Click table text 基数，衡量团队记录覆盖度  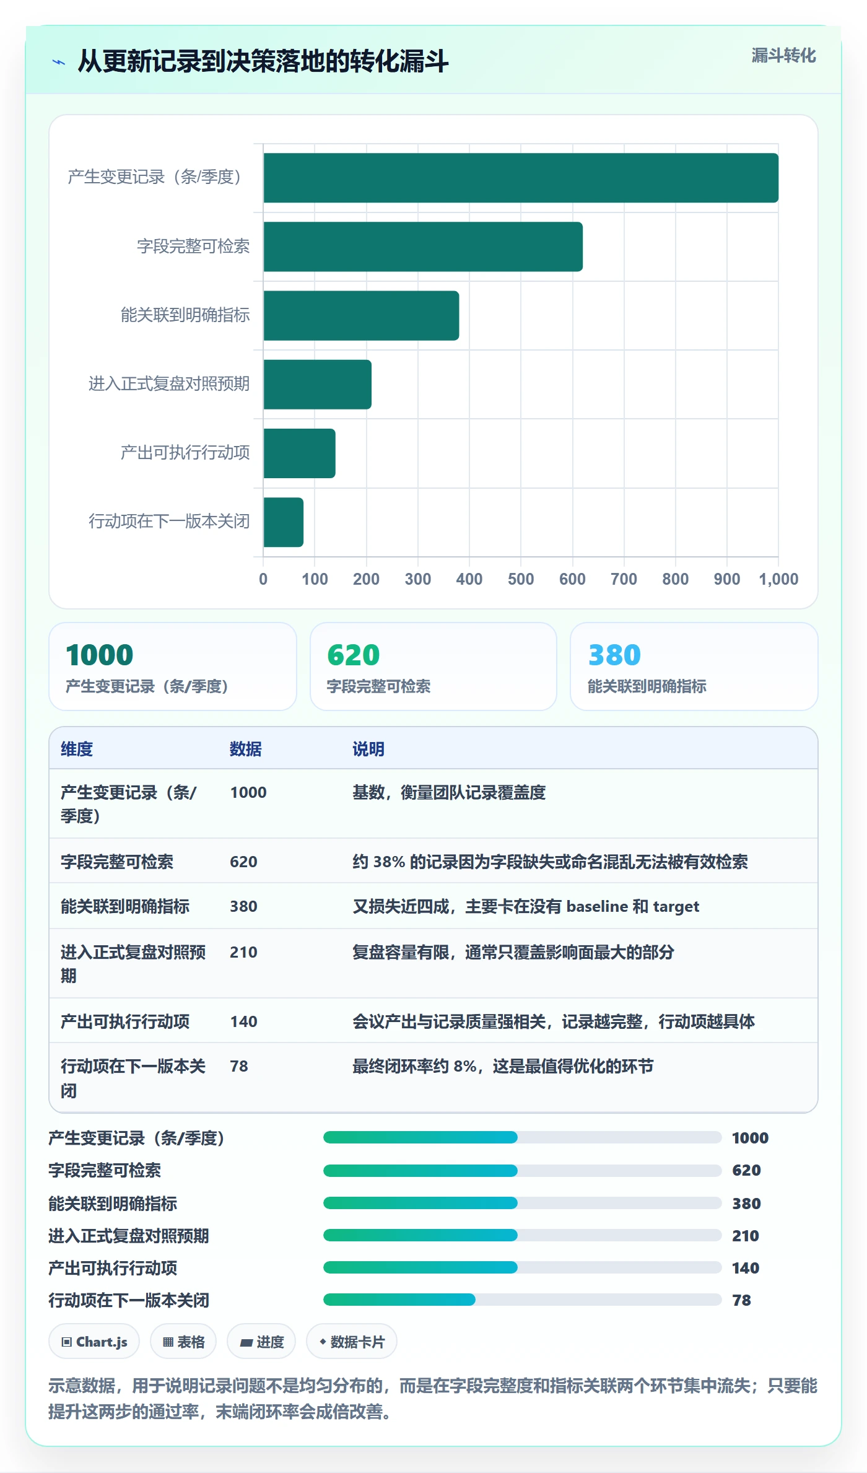click(x=449, y=792)
